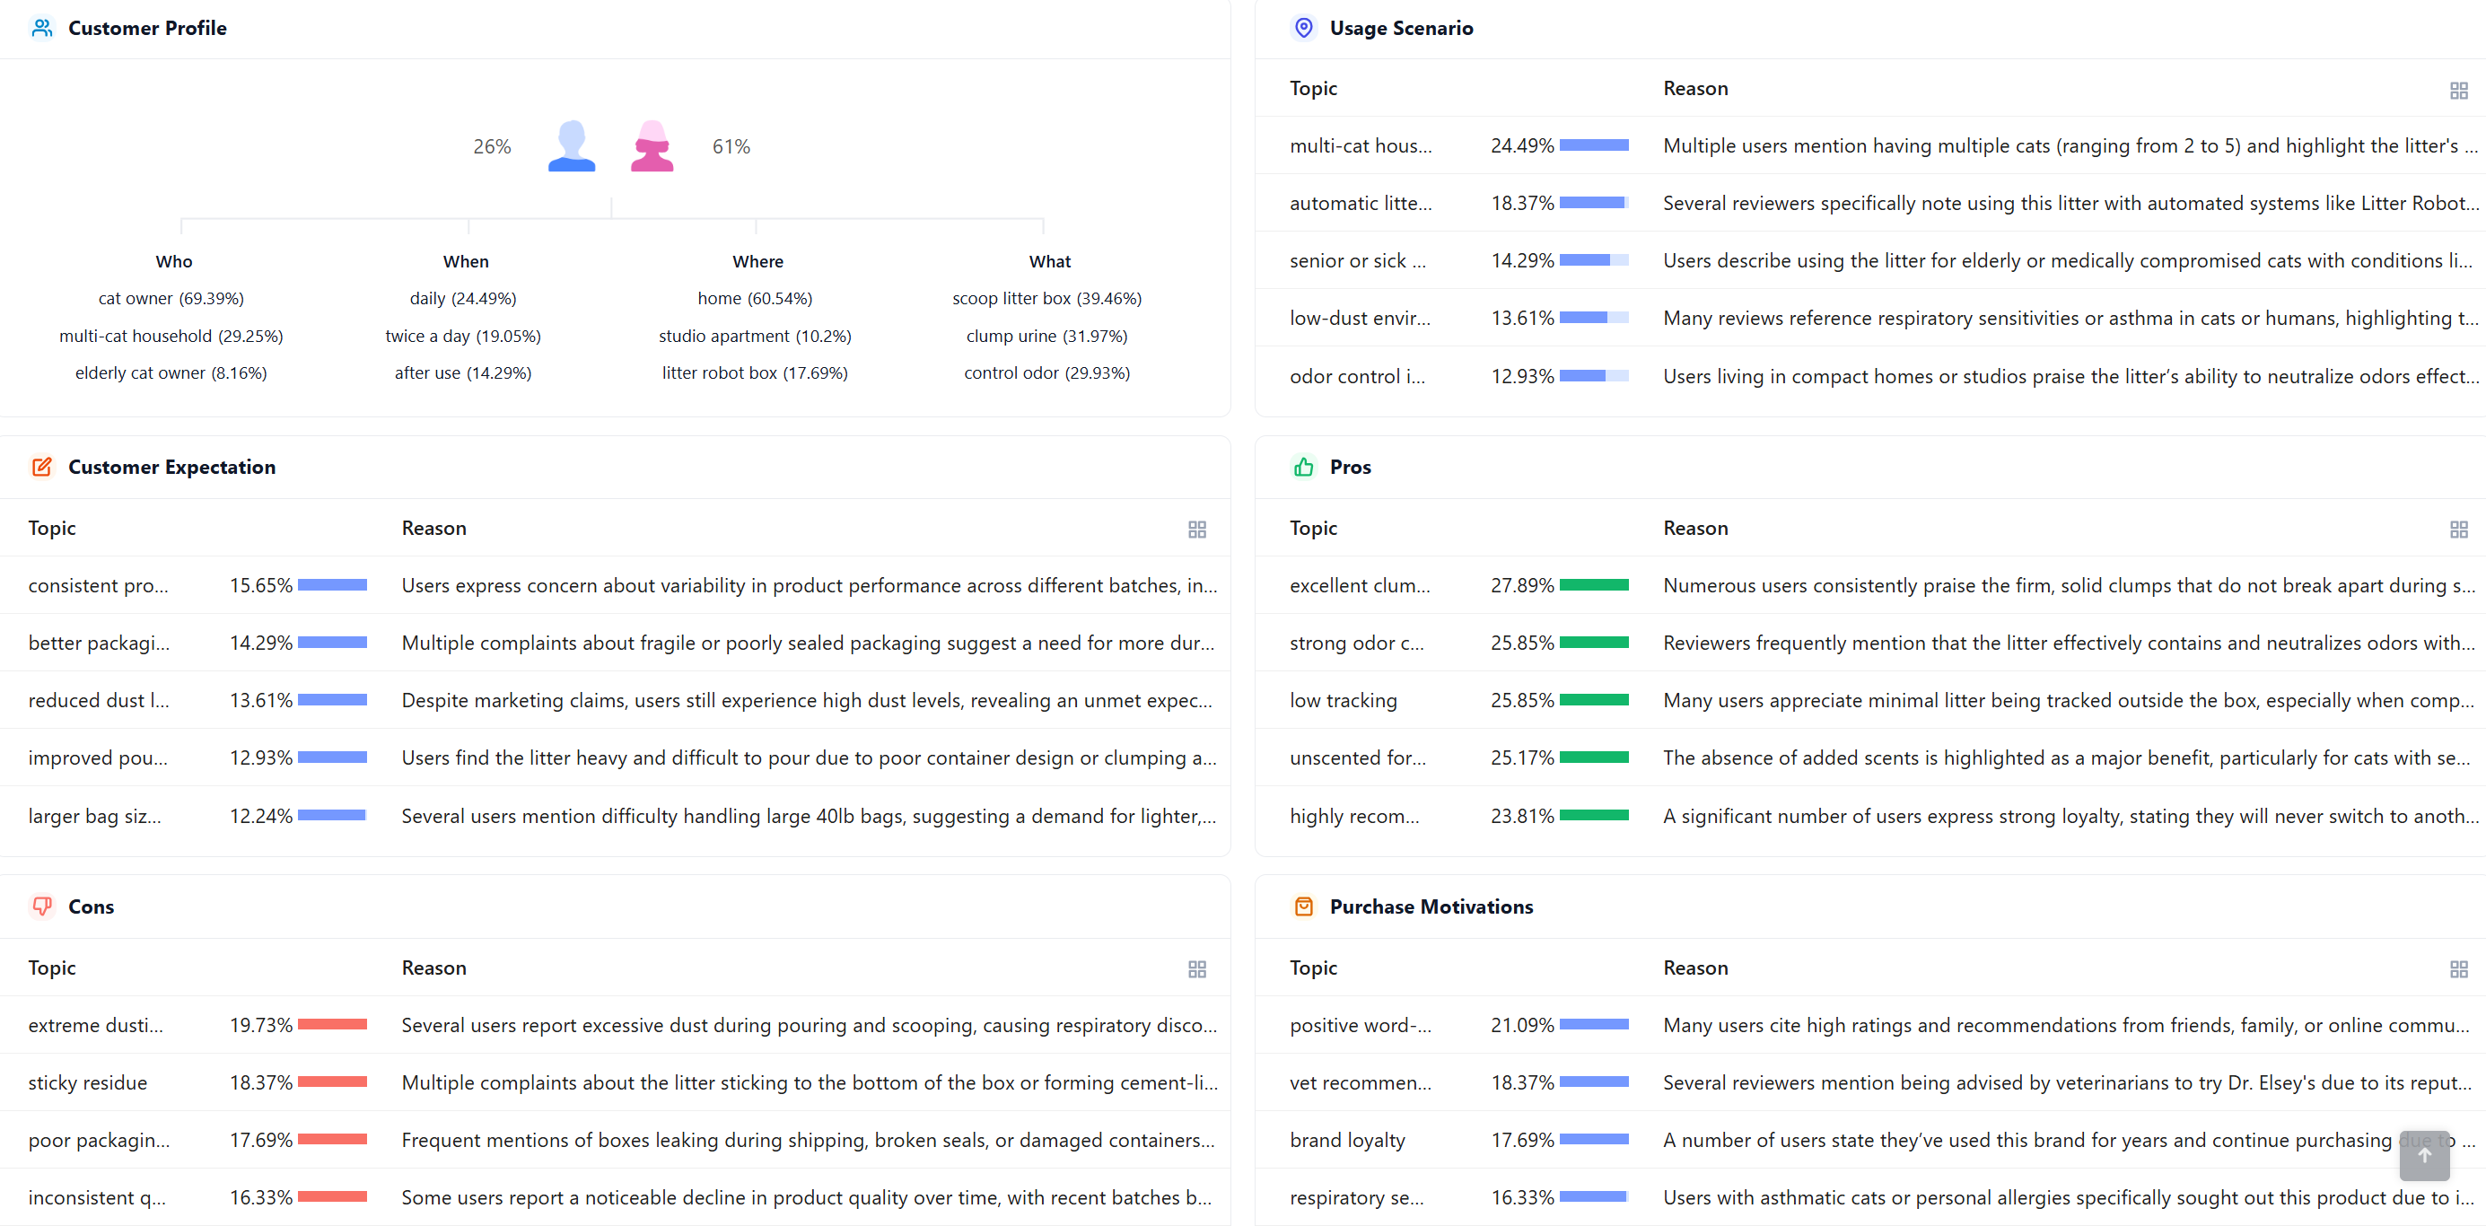2486x1226 pixels.
Task: Select the 'positive word-...' motivation topic
Action: [1360, 1025]
